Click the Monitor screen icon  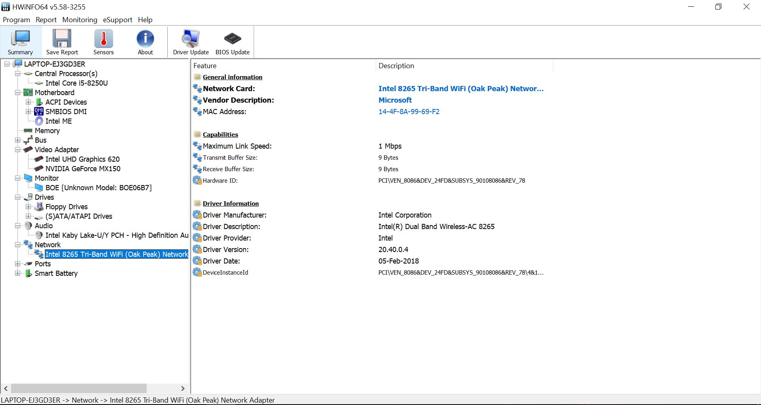coord(28,178)
